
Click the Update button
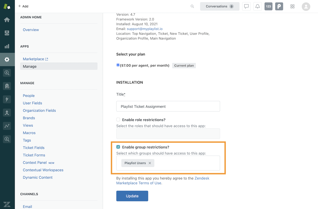(132, 196)
